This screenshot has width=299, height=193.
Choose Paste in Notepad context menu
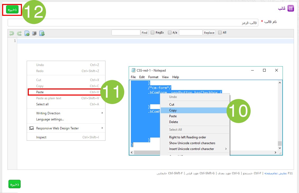[195, 116]
